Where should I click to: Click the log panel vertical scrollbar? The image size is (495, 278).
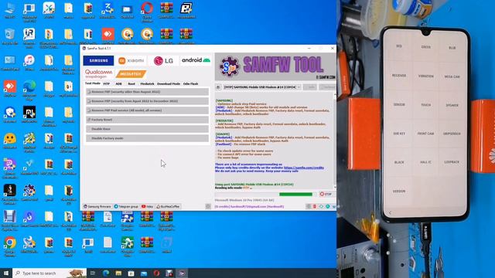[x=335, y=141]
